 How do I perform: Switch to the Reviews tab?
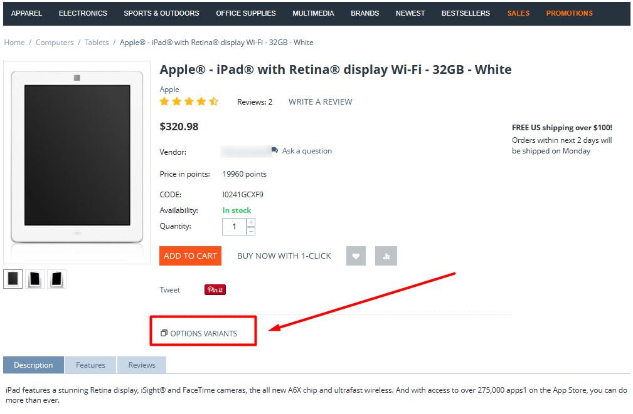coord(142,365)
